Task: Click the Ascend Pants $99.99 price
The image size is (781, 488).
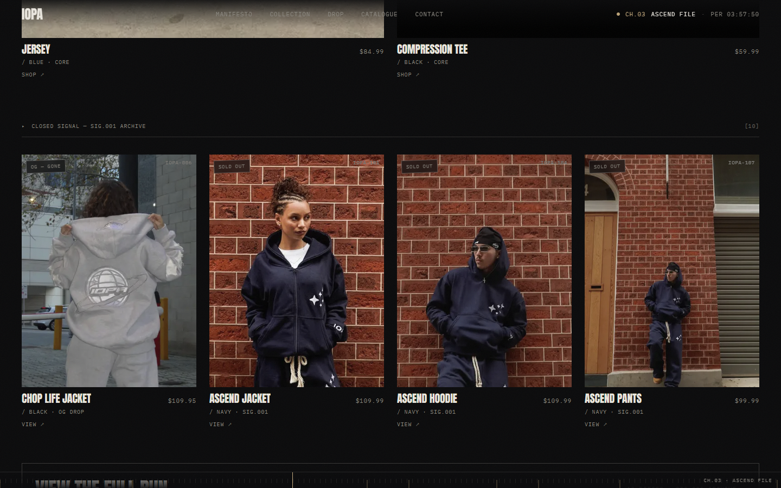Action: click(x=747, y=401)
